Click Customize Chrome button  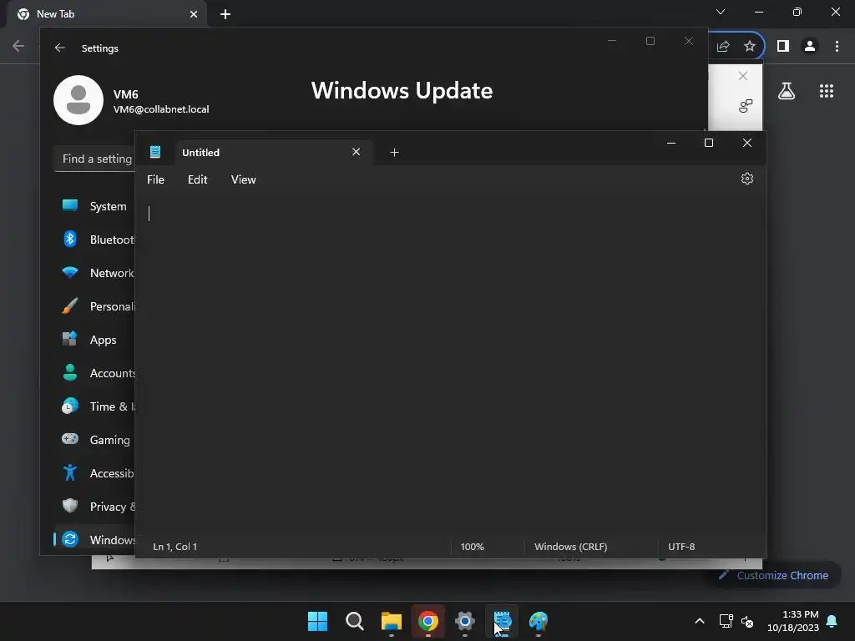(773, 576)
